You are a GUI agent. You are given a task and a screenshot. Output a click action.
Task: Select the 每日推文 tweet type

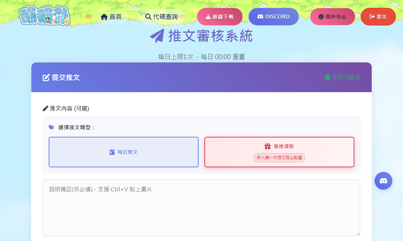[123, 152]
